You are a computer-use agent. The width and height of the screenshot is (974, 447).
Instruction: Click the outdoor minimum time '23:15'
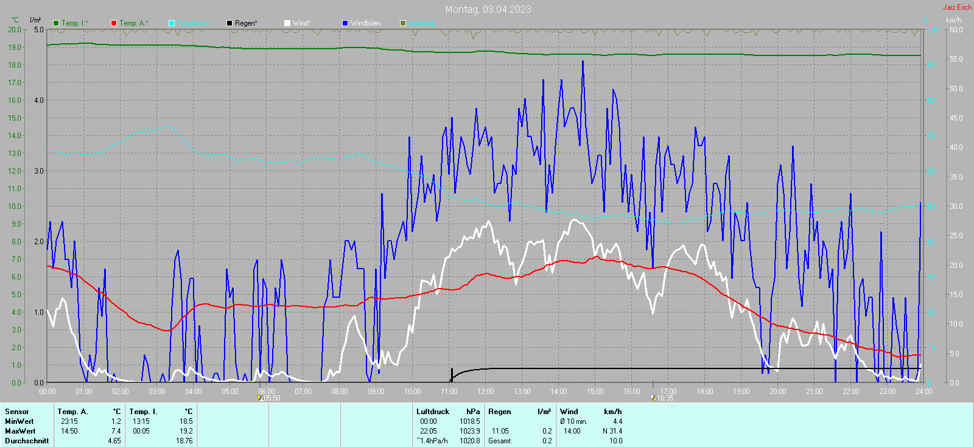coord(69,421)
